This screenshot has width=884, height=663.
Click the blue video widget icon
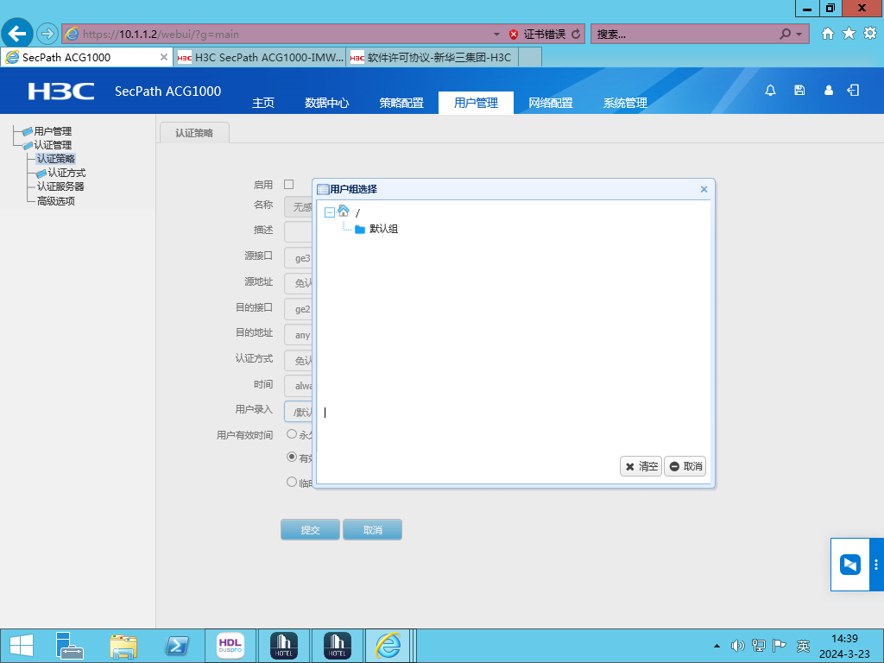849,565
